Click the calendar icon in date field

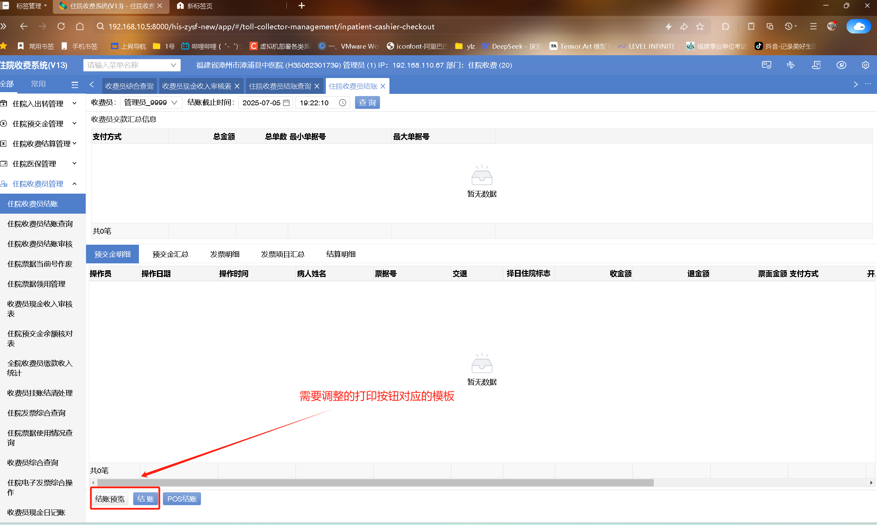pyautogui.click(x=286, y=103)
